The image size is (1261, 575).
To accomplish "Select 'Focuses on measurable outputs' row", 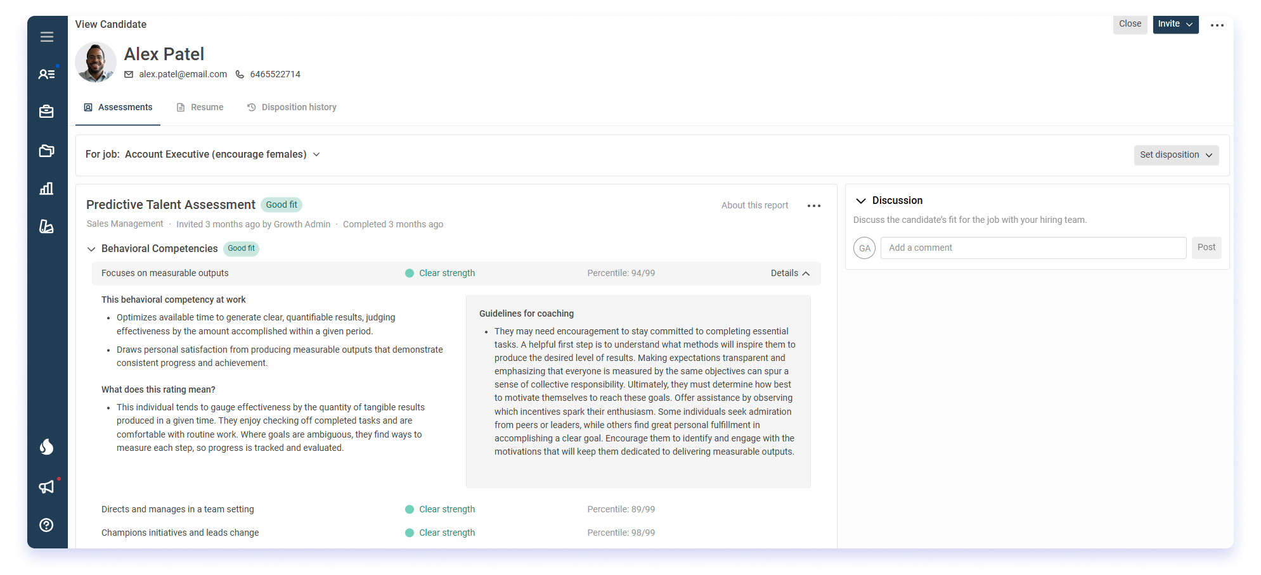I will point(456,274).
